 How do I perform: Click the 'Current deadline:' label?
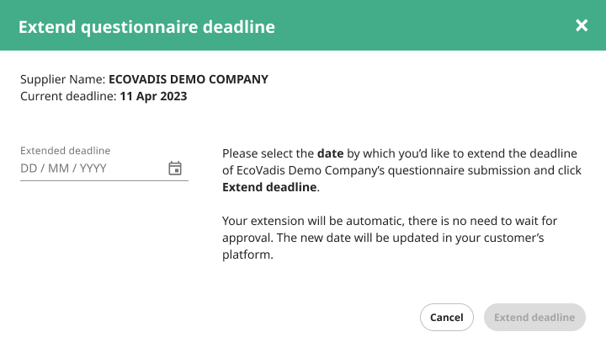point(68,96)
